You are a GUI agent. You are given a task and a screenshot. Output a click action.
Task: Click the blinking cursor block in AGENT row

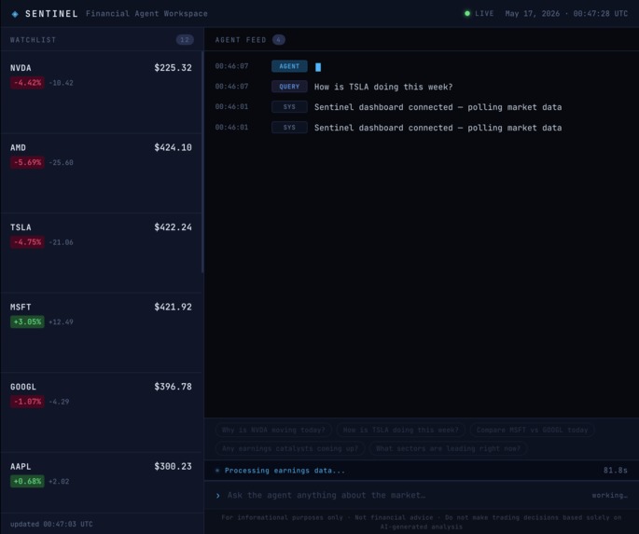pyautogui.click(x=318, y=67)
